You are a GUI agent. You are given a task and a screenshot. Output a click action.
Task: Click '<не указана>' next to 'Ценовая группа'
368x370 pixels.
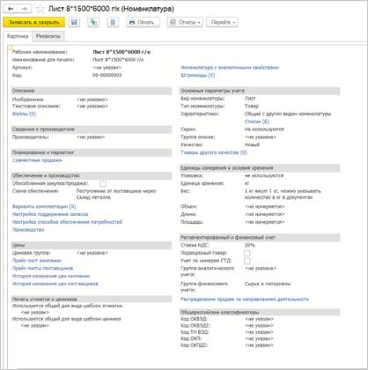pyautogui.click(x=92, y=253)
